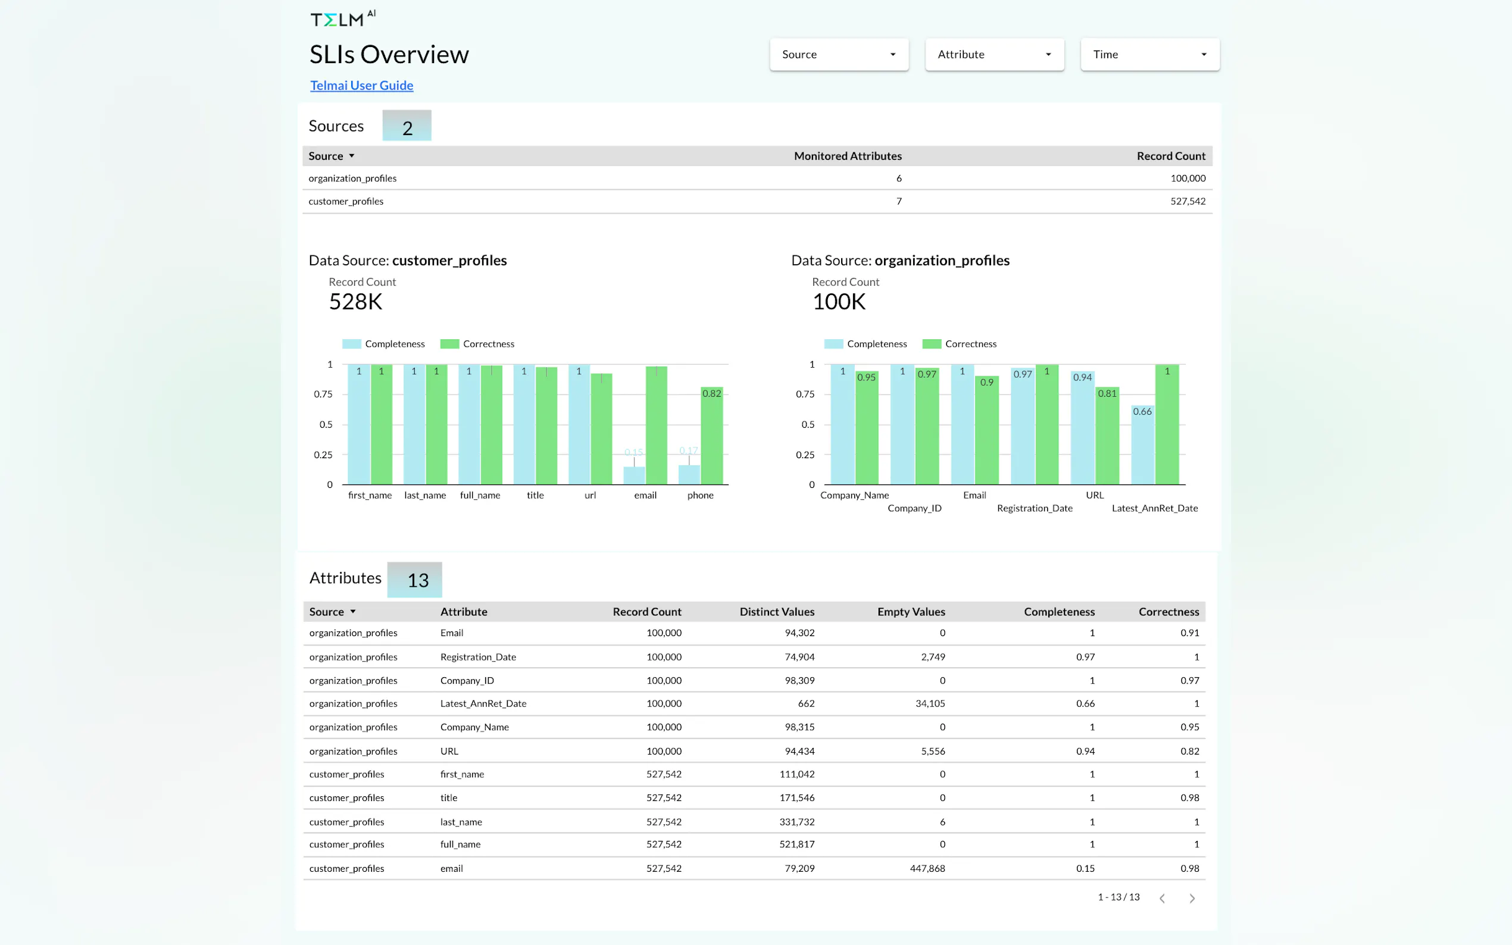Go to next page of Attributes table

click(1191, 898)
